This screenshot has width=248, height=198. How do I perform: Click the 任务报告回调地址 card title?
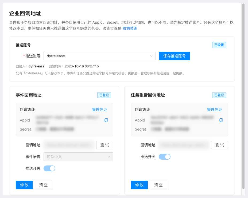click(148, 95)
